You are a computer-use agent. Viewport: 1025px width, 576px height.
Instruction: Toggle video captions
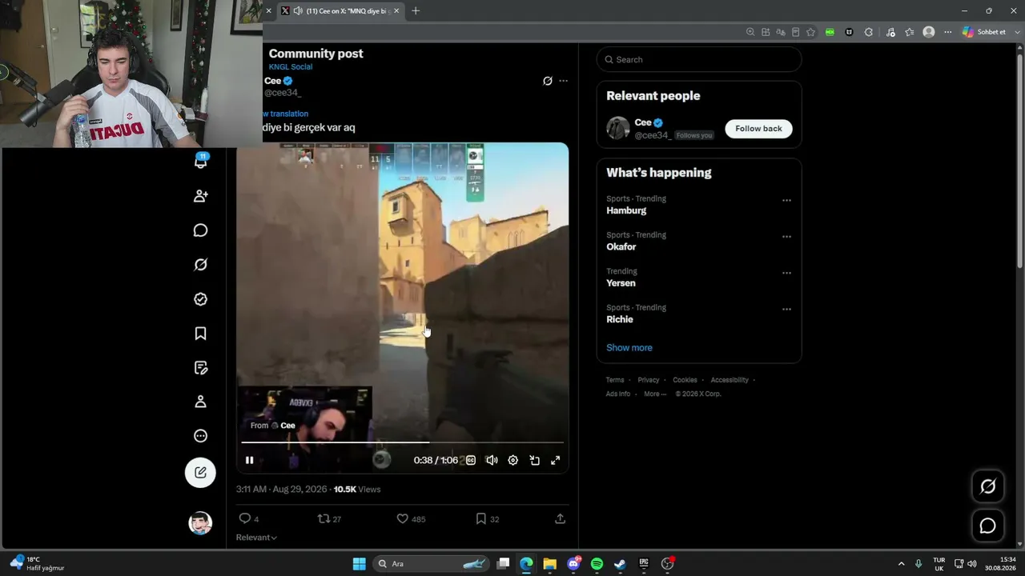(x=471, y=460)
